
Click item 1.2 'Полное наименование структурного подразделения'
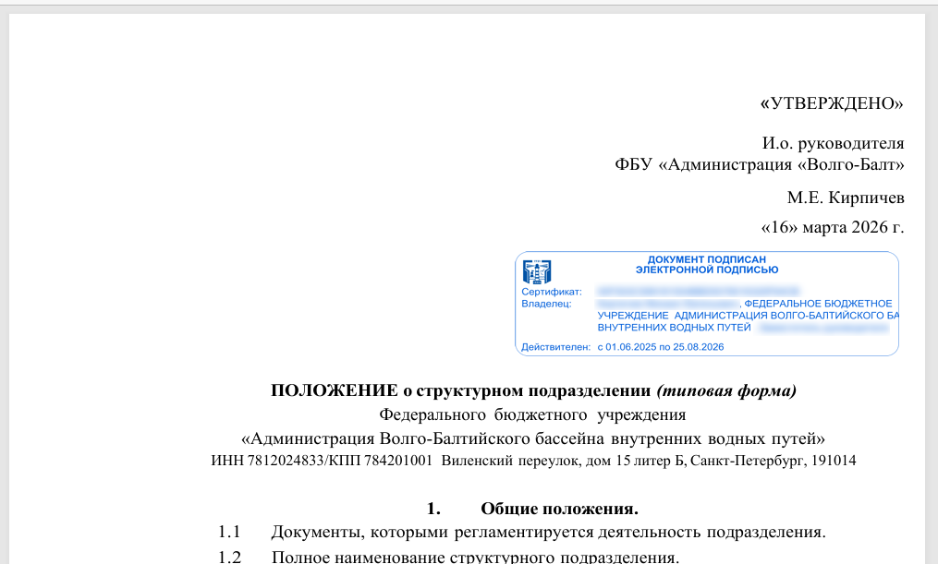[x=475, y=557]
